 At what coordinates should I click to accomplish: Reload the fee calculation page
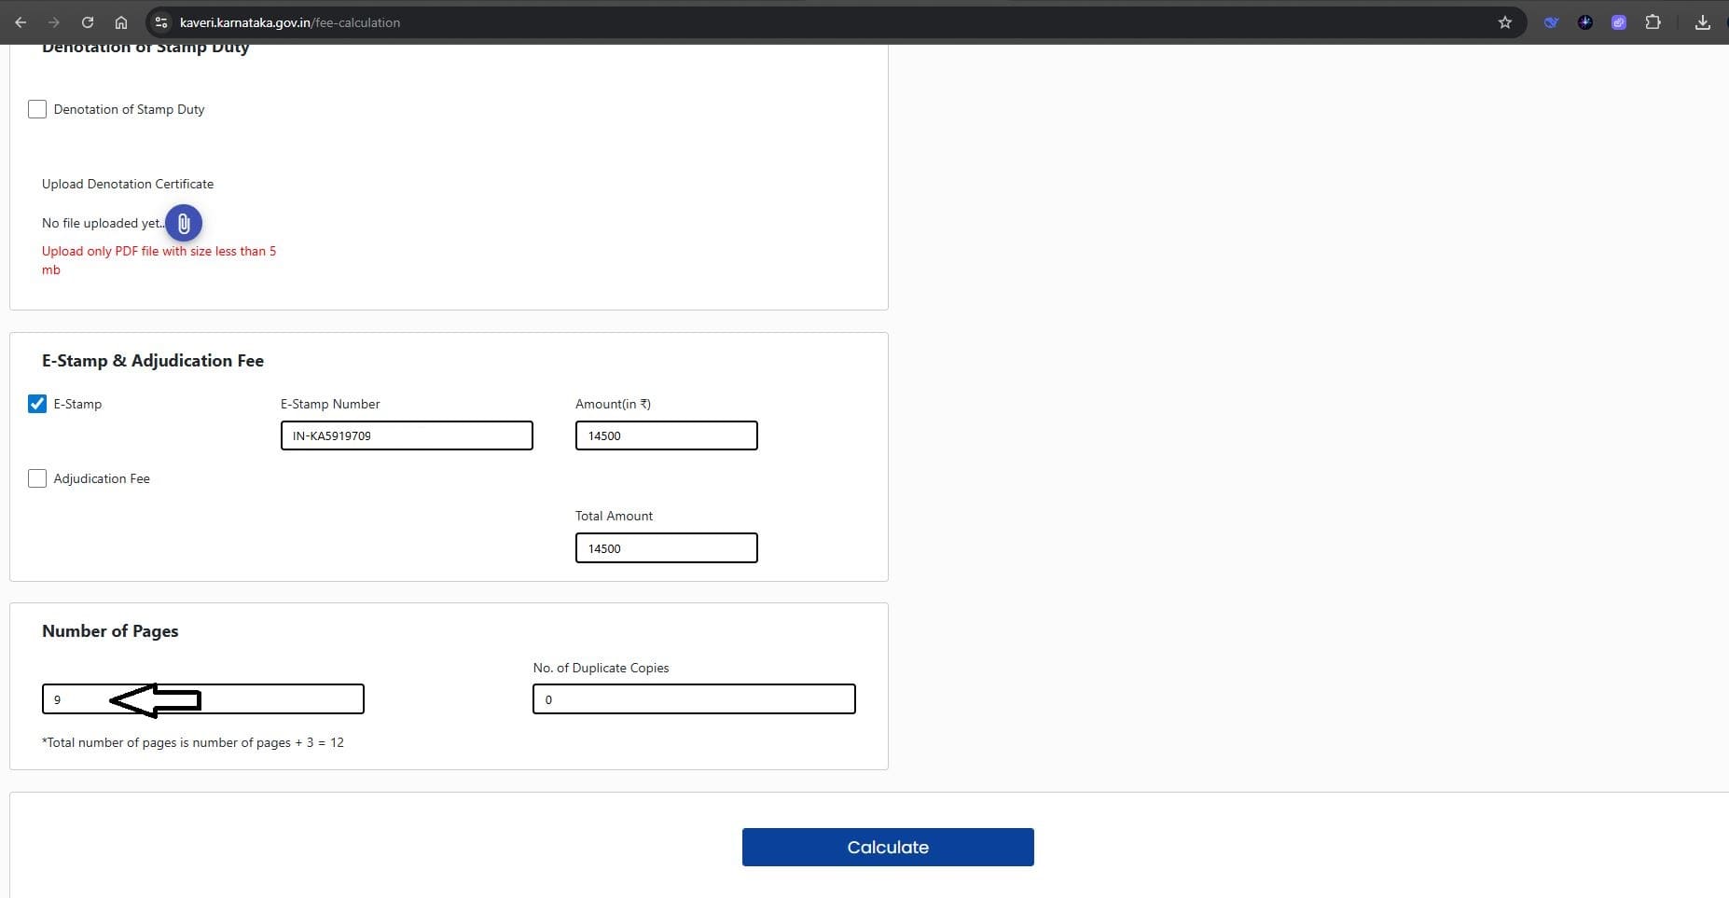tap(88, 22)
